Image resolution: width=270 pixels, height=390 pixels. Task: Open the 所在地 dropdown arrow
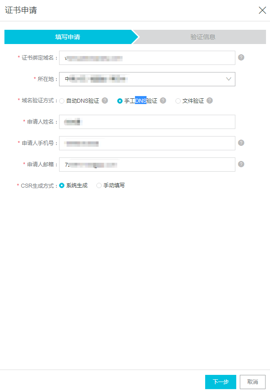point(229,79)
